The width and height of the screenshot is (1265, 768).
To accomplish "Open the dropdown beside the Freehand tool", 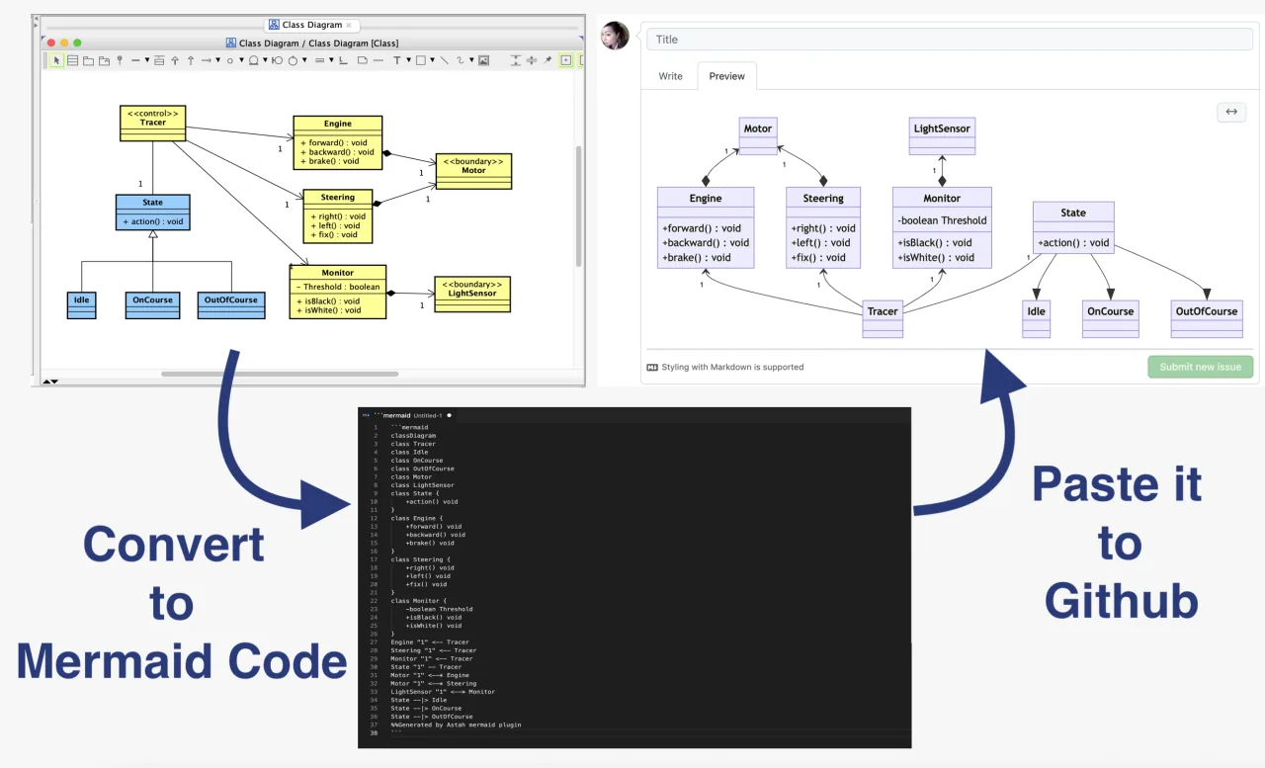I will point(470,60).
